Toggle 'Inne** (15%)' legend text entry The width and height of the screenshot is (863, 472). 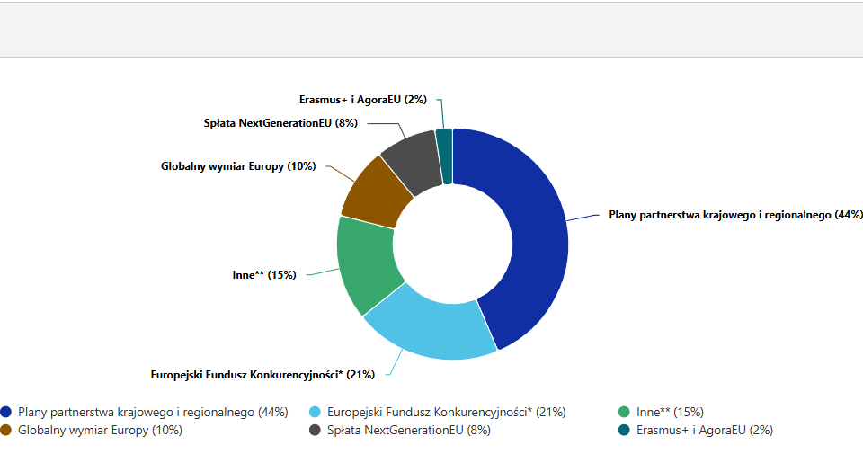pos(670,412)
